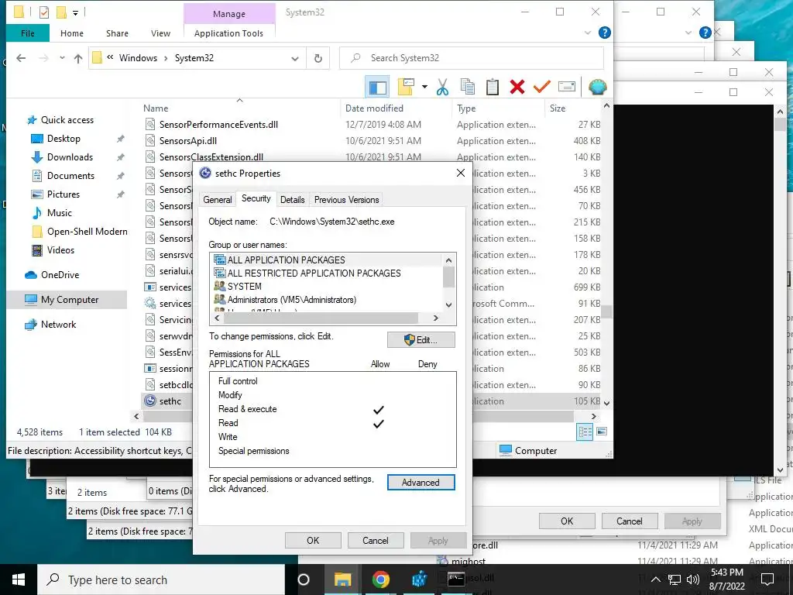This screenshot has width=793, height=595.
Task: Switch to Previous Versions tab
Action: [346, 200]
